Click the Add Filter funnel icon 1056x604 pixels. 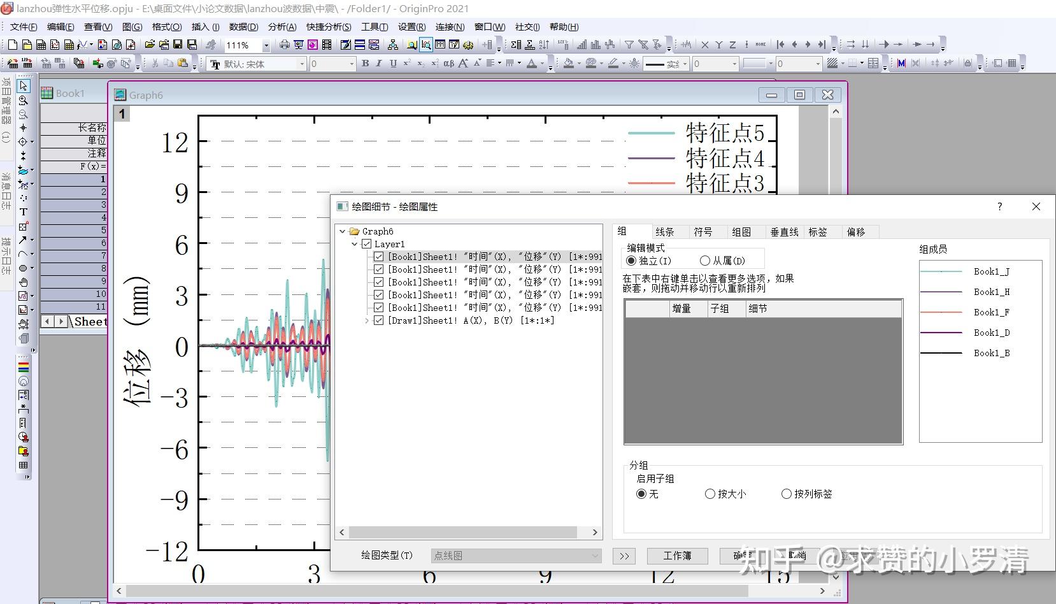pyautogui.click(x=629, y=45)
